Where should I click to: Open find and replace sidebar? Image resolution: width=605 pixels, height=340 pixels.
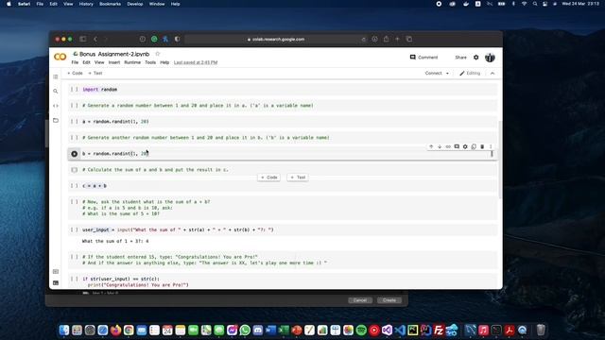[56, 92]
